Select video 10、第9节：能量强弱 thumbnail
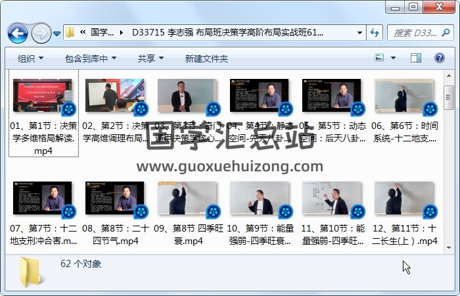This screenshot has width=460, height=296. [x=259, y=197]
